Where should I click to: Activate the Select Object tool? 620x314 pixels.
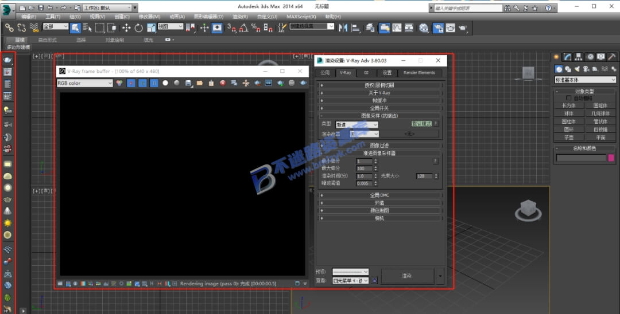pos(75,28)
